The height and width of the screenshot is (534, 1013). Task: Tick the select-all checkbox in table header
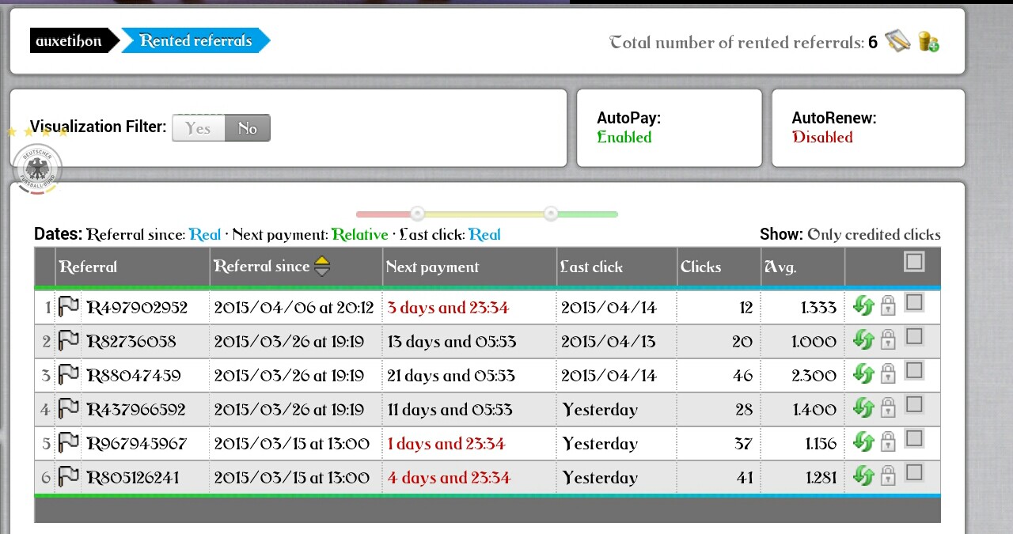[914, 261]
